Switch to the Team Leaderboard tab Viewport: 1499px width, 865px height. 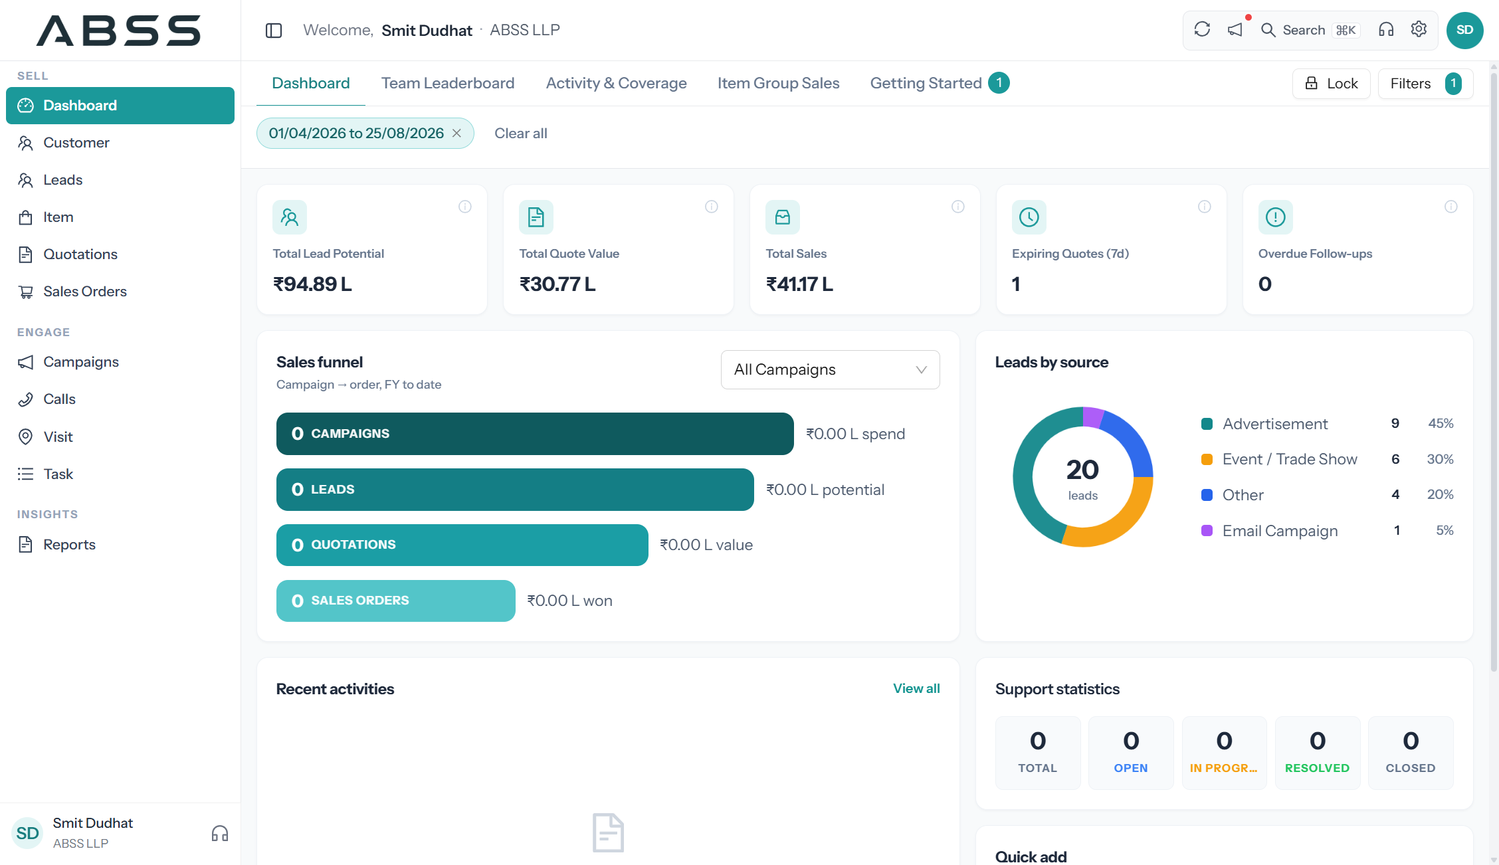click(448, 83)
